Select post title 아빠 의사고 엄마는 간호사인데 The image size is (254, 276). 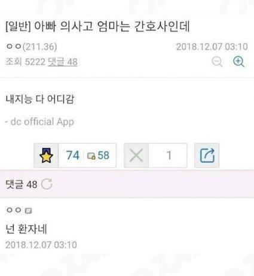coord(112,26)
